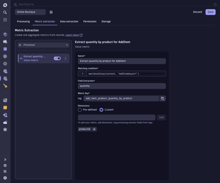Switch to the Data extraction tab
The width and height of the screenshot is (220, 183).
[69, 21]
